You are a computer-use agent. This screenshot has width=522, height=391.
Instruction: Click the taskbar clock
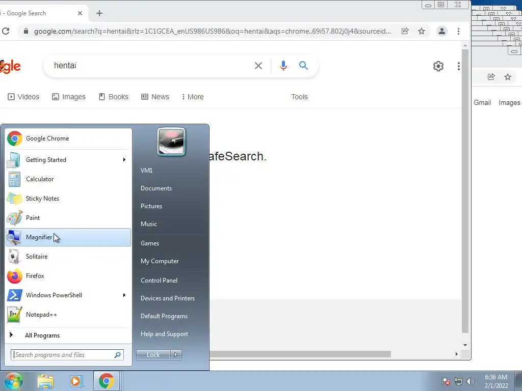[496, 381]
